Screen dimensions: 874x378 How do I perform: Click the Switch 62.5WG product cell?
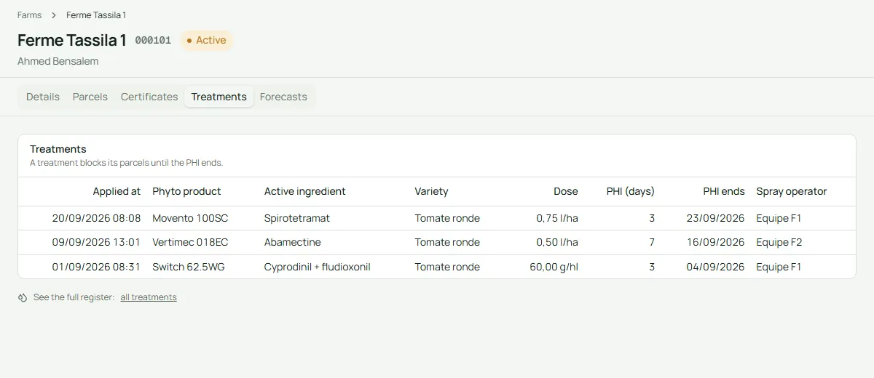(x=189, y=267)
